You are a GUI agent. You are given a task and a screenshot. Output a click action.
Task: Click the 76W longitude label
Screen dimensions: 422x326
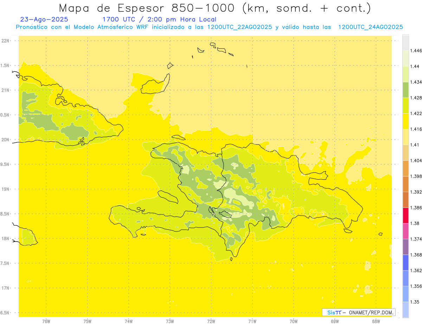(46, 321)
